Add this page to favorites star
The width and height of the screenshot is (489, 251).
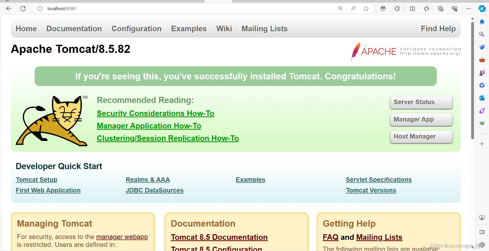366,9
